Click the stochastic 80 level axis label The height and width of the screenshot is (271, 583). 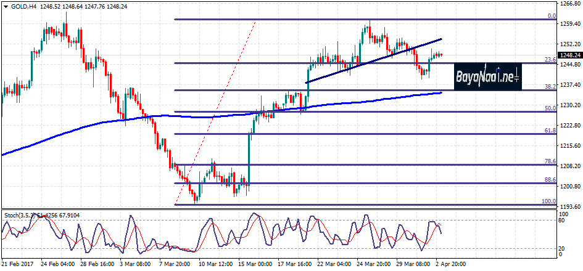coord(561,220)
